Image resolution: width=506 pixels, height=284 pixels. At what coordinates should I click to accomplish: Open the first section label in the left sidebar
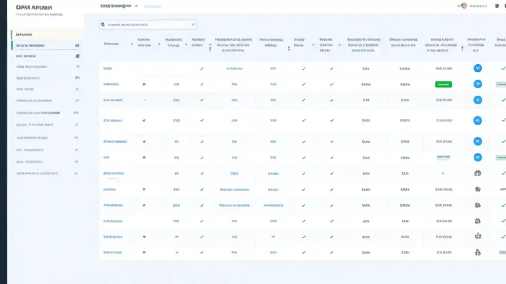tap(24, 34)
